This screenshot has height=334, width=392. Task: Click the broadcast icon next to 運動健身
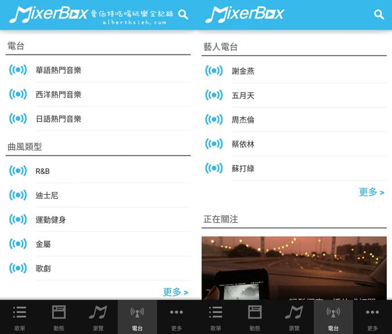click(x=18, y=220)
